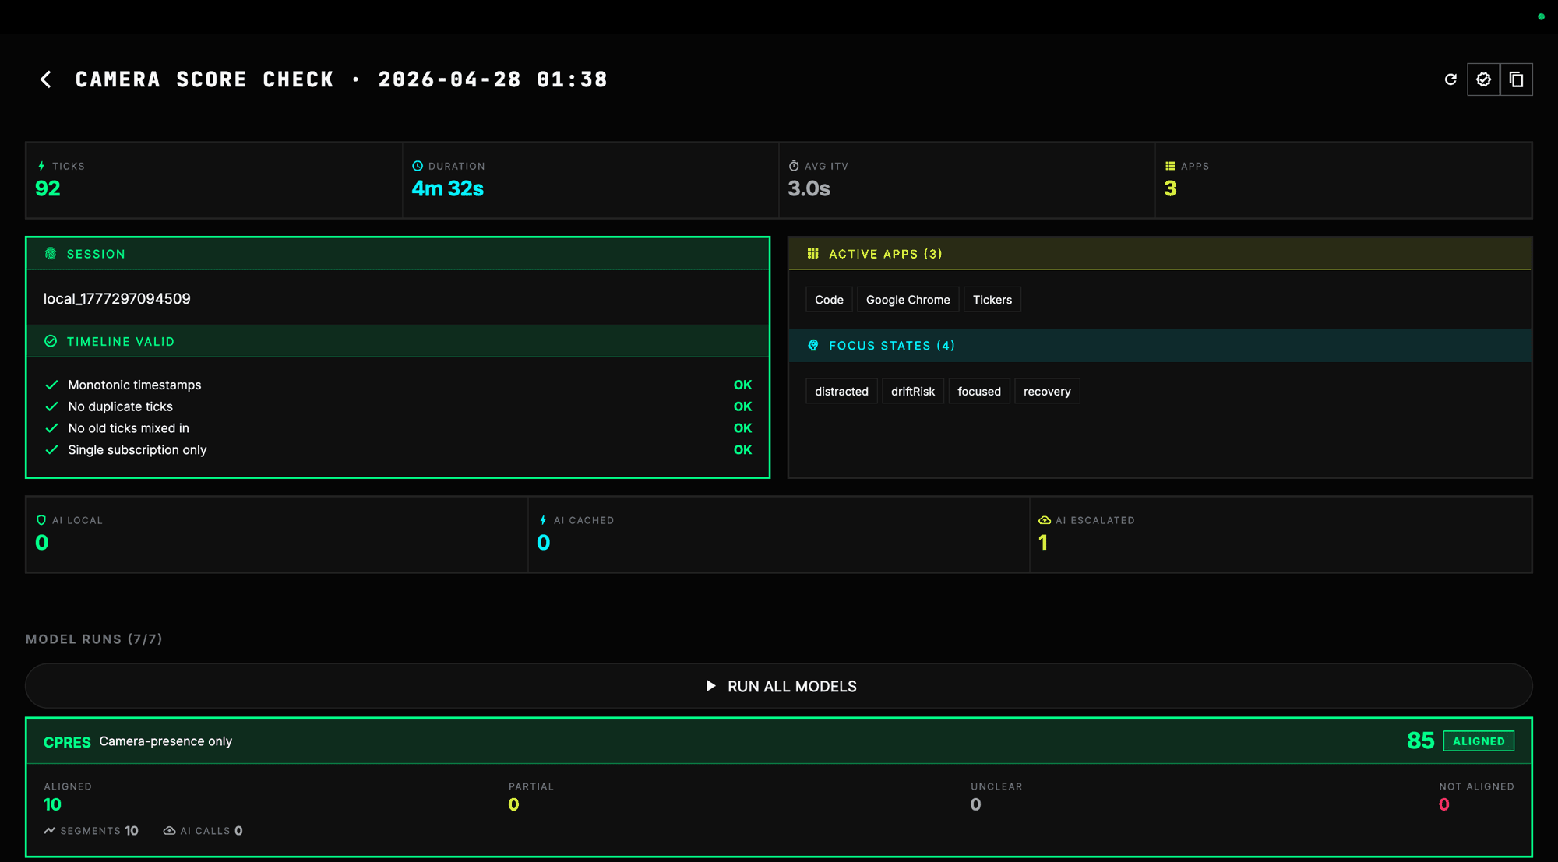
Task: Click the grid icon beside Active Apps
Action: pos(813,254)
